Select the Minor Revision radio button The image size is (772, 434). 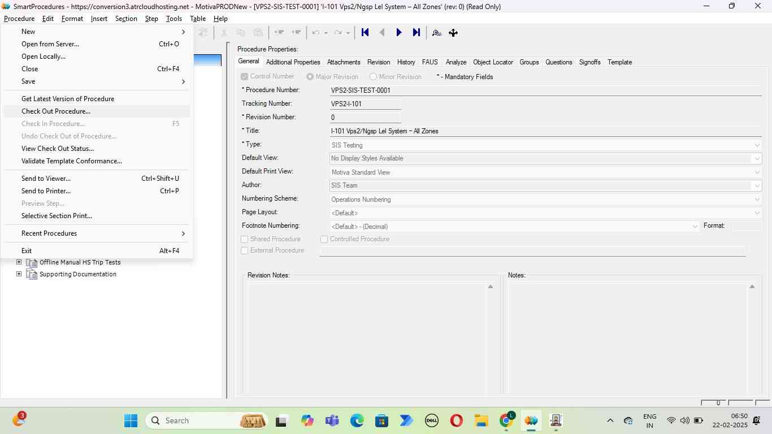(x=373, y=77)
